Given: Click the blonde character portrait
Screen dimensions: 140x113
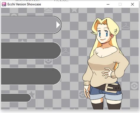Looking at the screenshot, I should point(106,63).
